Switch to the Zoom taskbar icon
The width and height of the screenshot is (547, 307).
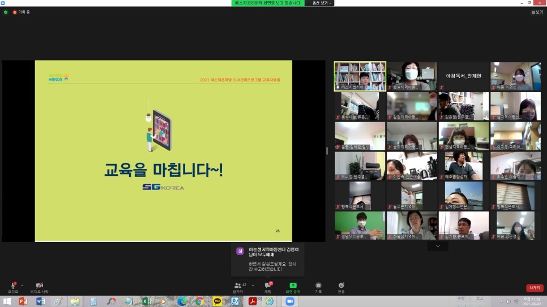click(x=289, y=301)
